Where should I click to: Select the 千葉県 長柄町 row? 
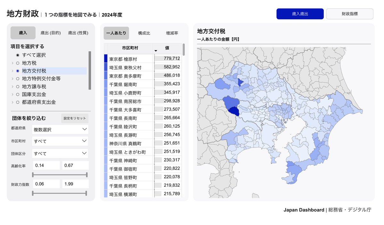point(143,186)
